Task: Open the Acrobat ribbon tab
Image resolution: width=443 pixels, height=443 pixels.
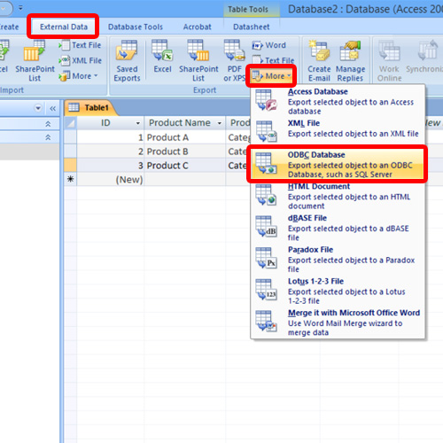Action: click(x=198, y=27)
